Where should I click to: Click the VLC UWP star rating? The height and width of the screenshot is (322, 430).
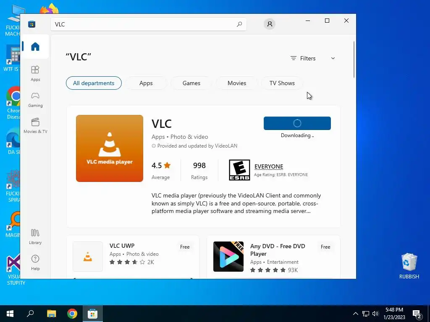131,262
